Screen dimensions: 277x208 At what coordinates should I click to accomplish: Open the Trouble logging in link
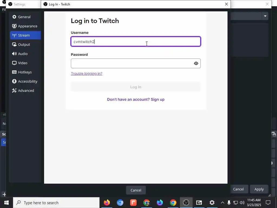[x=87, y=73]
